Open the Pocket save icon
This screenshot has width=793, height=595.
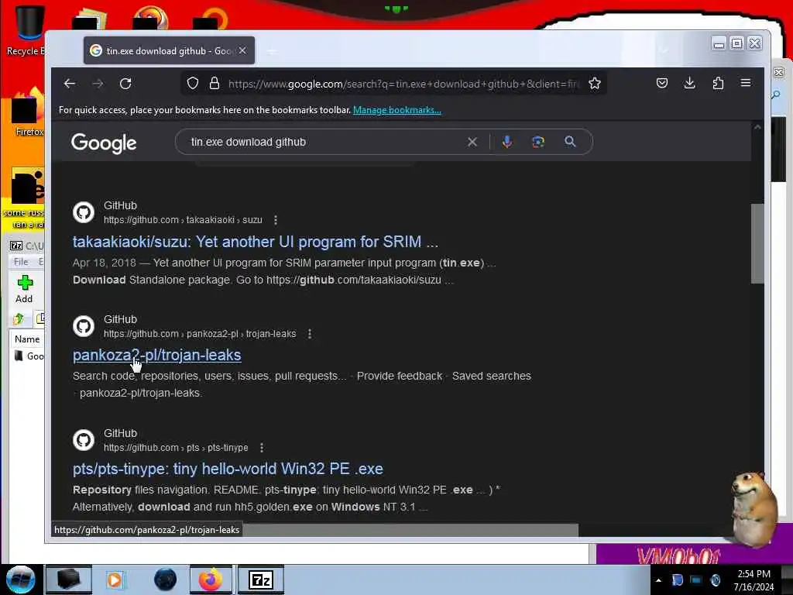click(662, 83)
